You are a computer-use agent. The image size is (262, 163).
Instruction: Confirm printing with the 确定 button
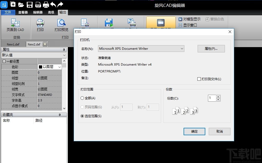pyautogui.click(x=194, y=132)
